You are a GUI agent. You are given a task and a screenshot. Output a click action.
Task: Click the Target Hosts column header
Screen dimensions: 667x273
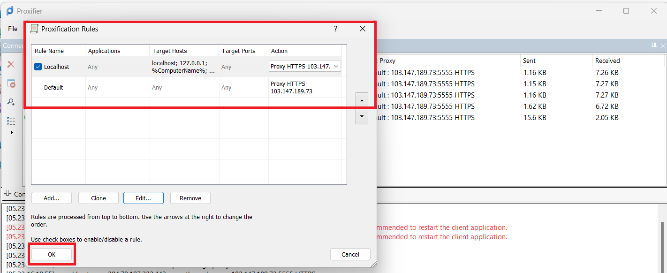point(184,51)
